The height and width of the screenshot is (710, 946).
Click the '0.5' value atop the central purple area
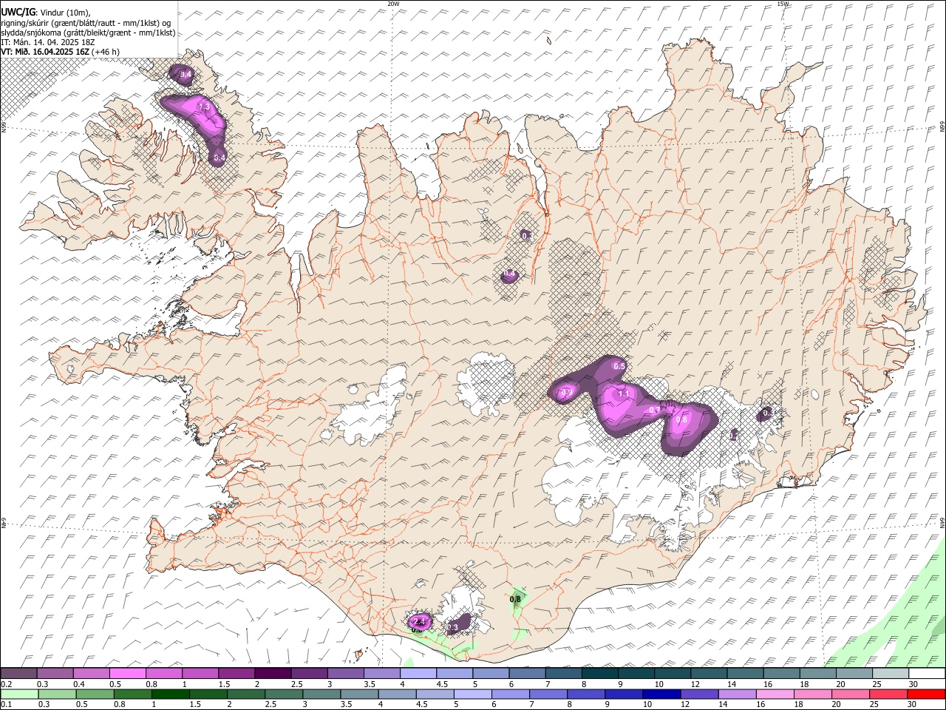point(620,367)
